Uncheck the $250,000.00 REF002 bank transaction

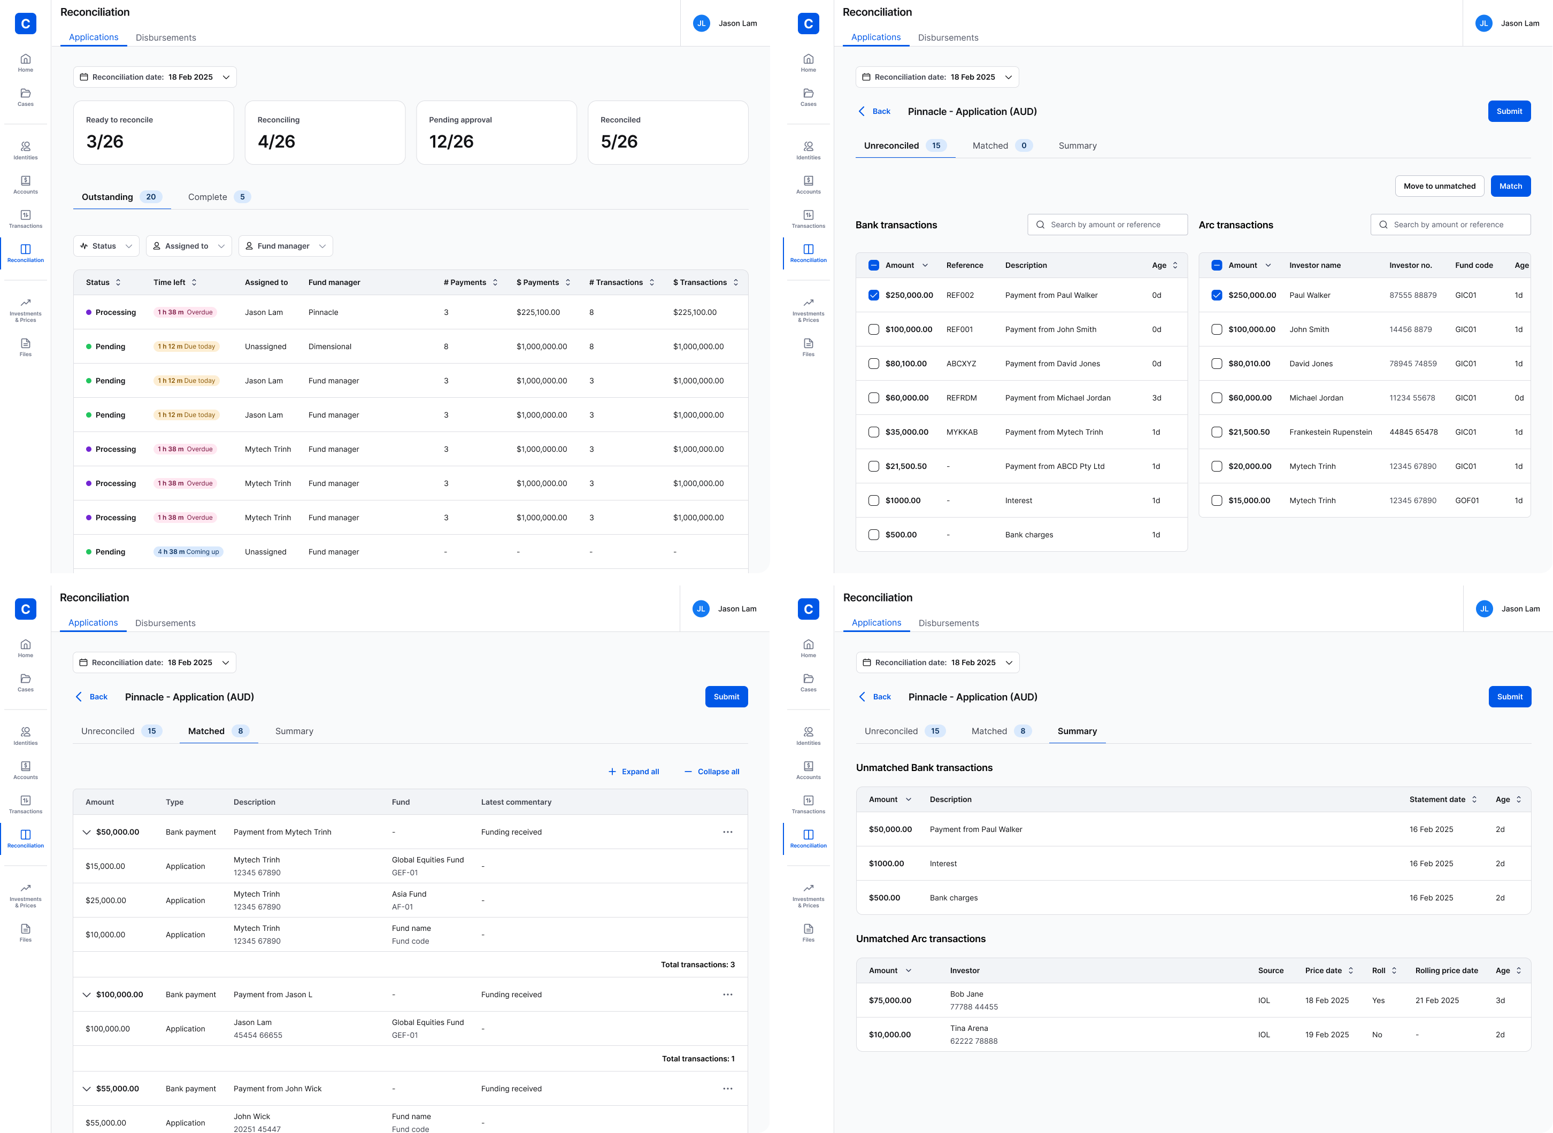pos(873,295)
